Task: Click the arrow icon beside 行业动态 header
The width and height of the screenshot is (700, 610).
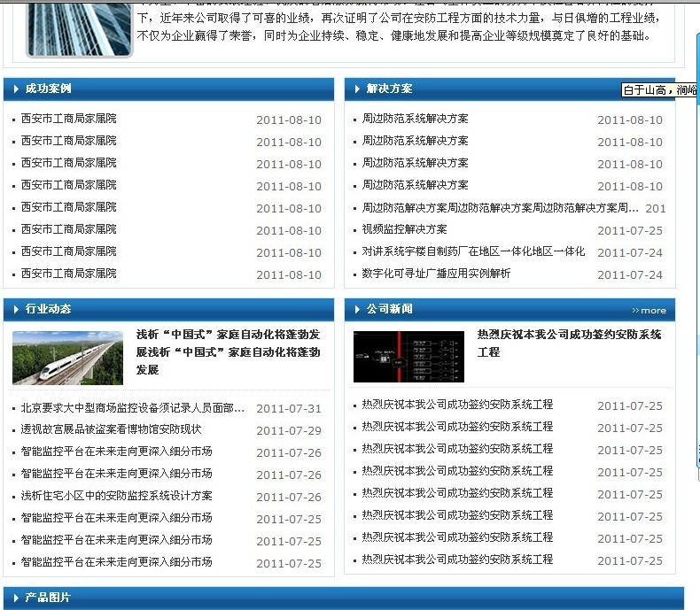Action: [x=17, y=309]
